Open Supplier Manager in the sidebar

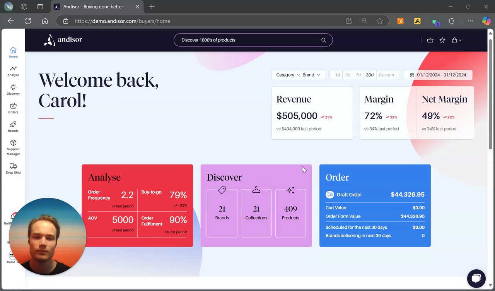tap(13, 147)
